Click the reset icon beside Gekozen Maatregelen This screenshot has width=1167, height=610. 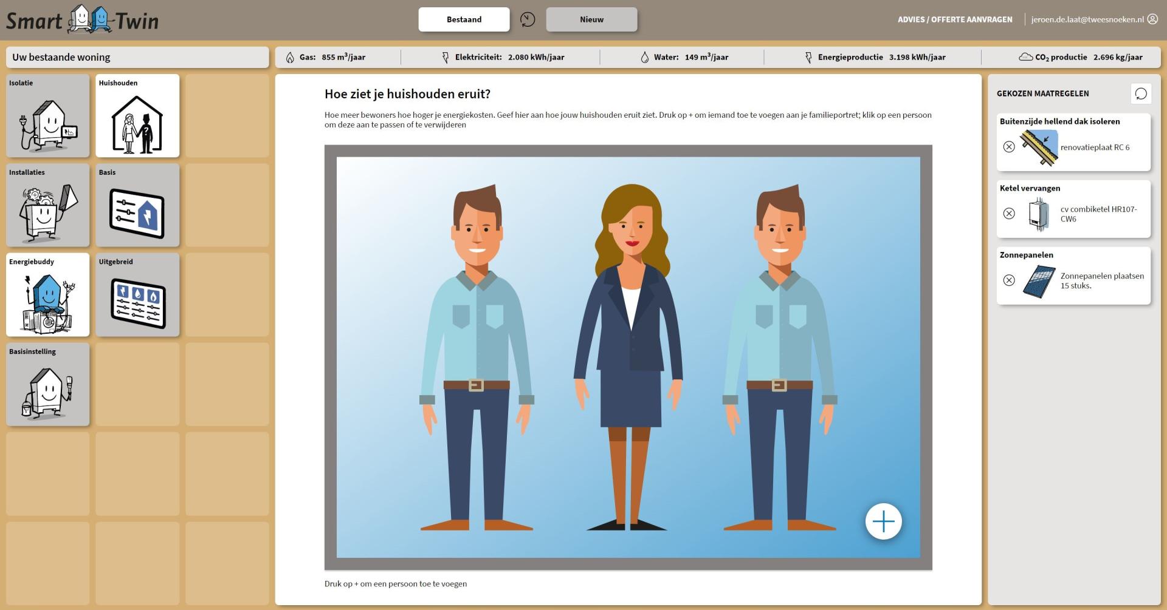[x=1141, y=93]
